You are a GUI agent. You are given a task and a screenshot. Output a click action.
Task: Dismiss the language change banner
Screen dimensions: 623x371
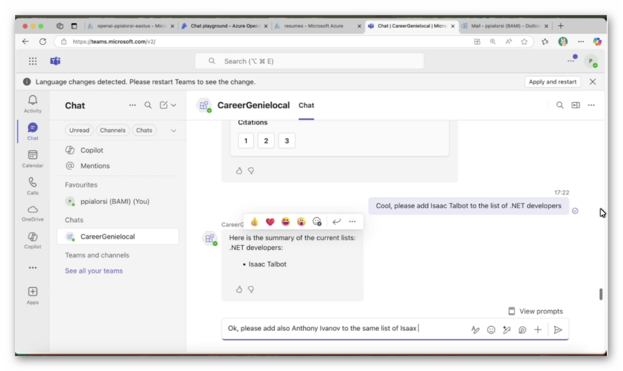tap(593, 82)
